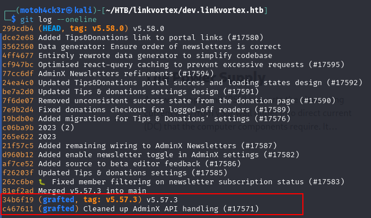371x218 pixels.
Task: Select commit hash 21f57c5
Action: (18, 145)
